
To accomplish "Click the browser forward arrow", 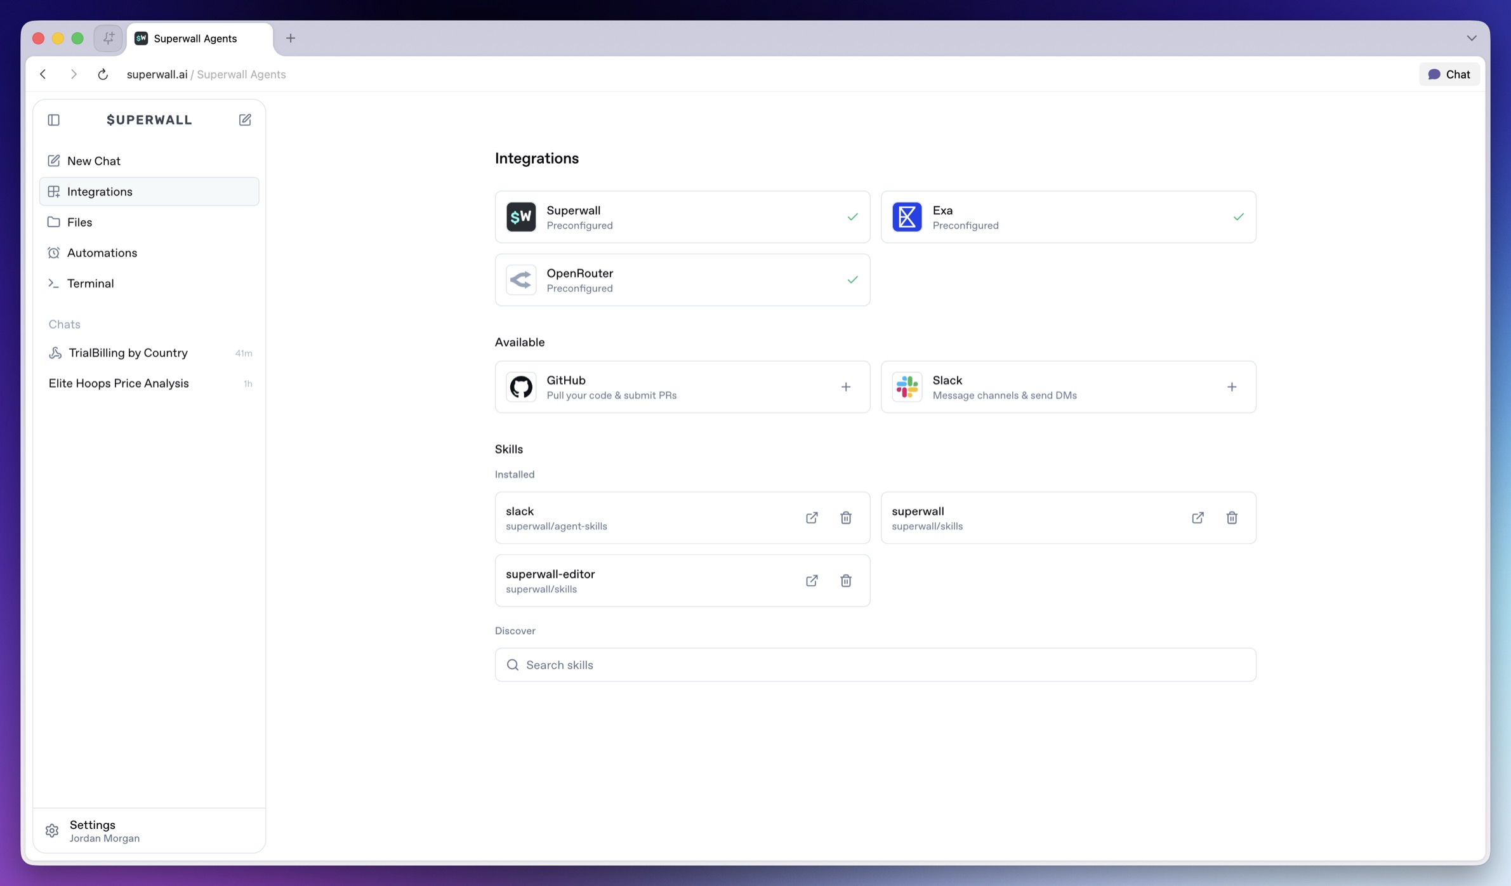I will (x=74, y=74).
